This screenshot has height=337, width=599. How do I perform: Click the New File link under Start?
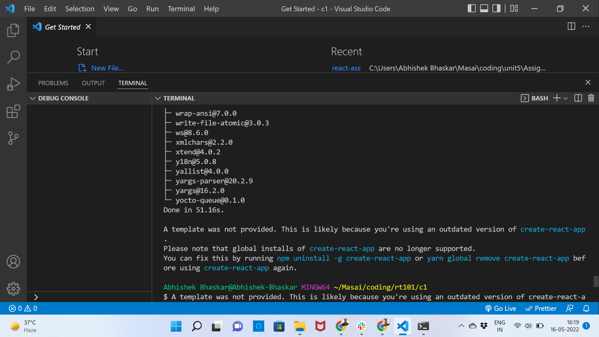pyautogui.click(x=107, y=68)
